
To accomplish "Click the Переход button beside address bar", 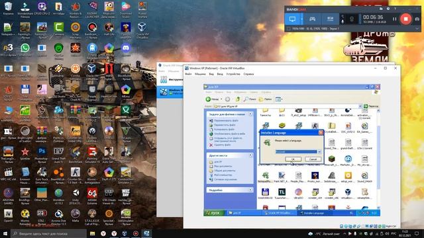I will 371,106.
